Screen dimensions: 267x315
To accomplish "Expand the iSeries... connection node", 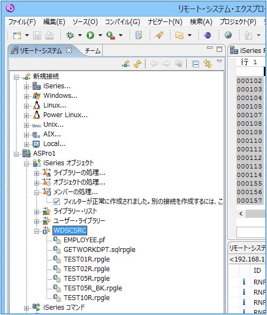I will pyautogui.click(x=26, y=87).
